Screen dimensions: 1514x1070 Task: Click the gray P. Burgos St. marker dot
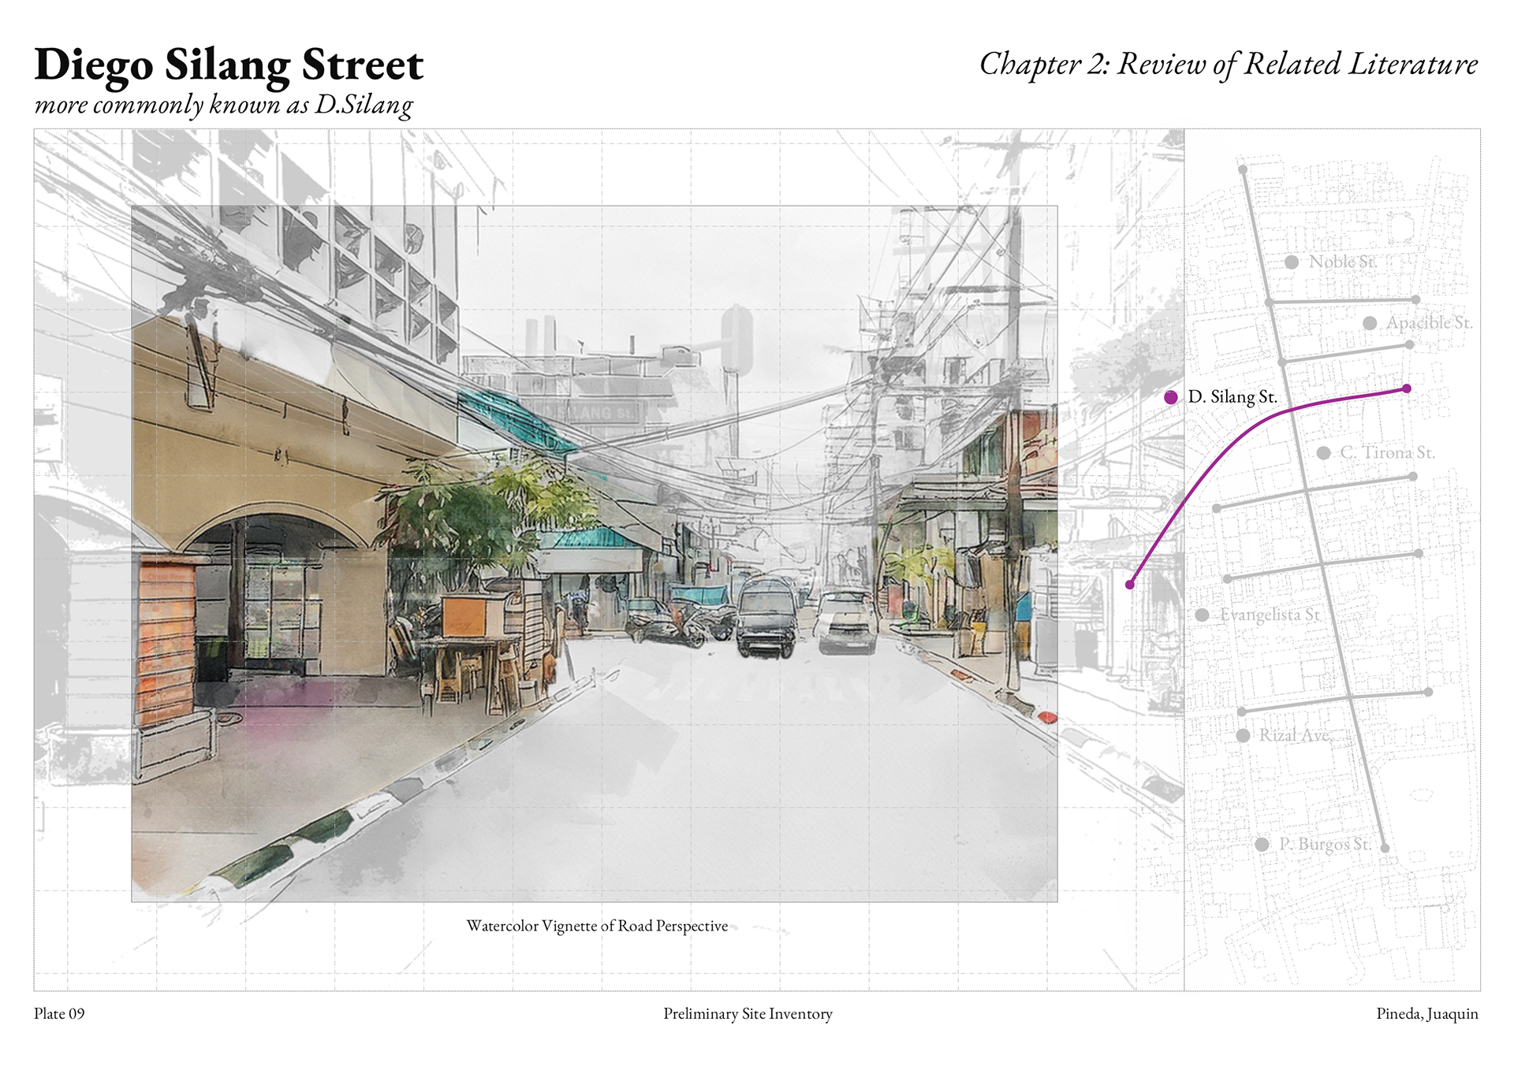coord(1262,845)
